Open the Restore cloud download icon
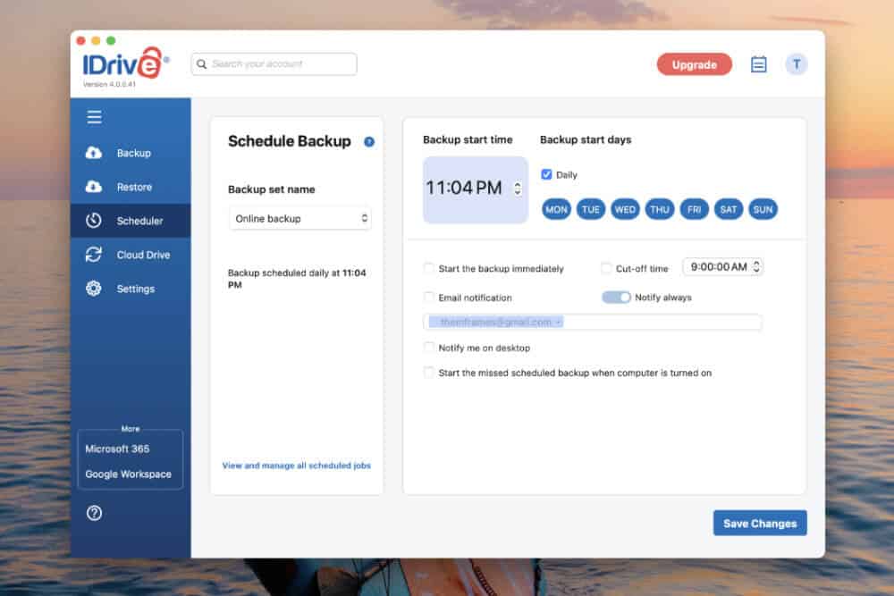Screen dimensions: 894x596 94,187
